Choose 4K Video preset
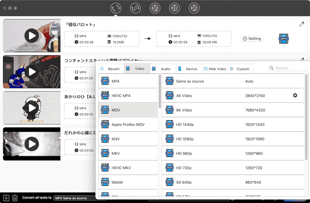 click(233, 96)
